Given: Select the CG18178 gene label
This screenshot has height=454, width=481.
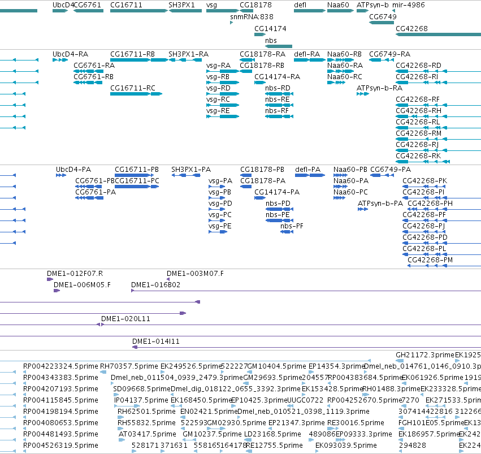Looking at the screenshot, I should tap(255, 5).
